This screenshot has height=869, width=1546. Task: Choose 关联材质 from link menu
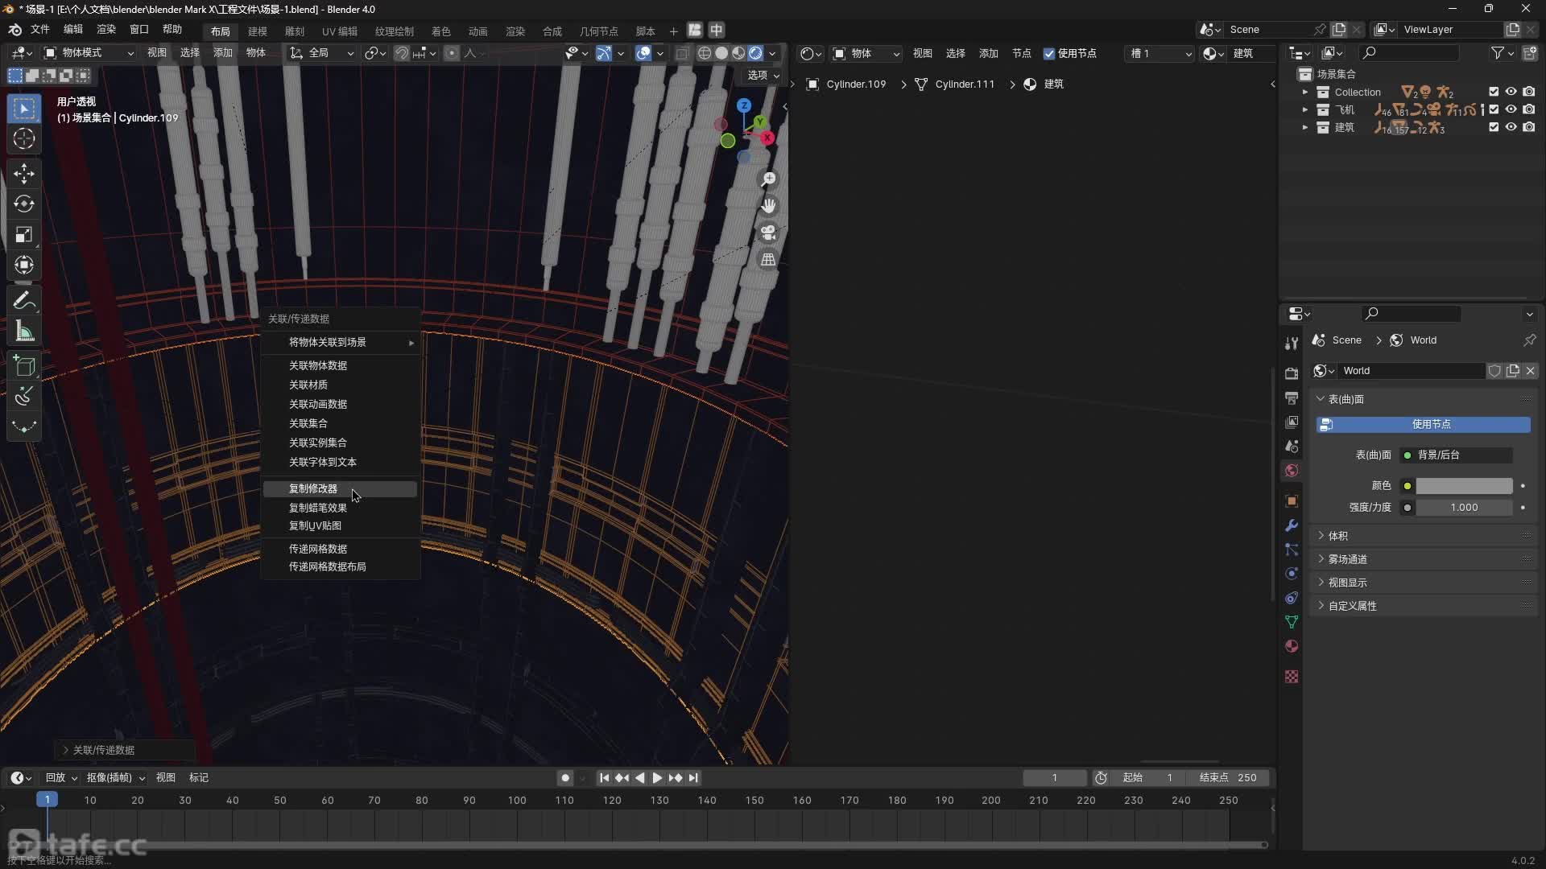pyautogui.click(x=340, y=385)
